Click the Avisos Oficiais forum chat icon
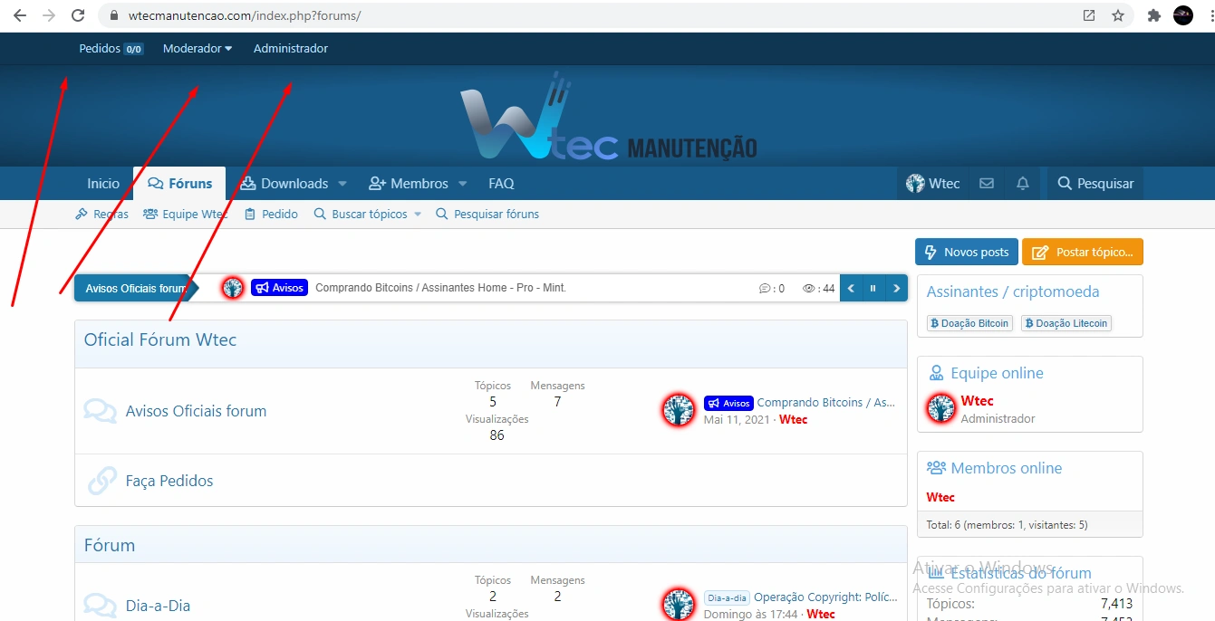Screen dimensions: 1215x621 click(100, 411)
